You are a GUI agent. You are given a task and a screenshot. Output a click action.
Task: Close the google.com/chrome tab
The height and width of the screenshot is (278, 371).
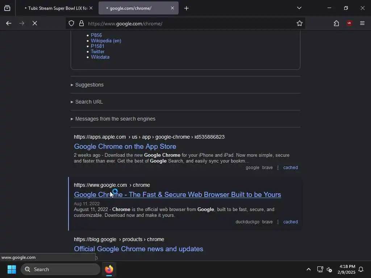172,8
